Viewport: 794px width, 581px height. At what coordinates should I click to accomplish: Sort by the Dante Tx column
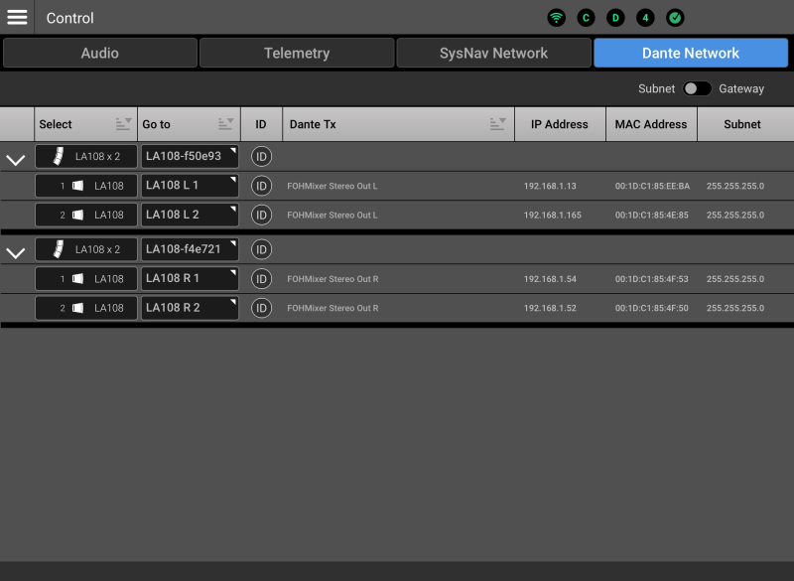[498, 124]
